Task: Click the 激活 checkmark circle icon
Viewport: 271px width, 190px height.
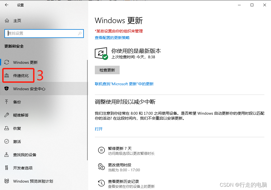Action: (7, 141)
